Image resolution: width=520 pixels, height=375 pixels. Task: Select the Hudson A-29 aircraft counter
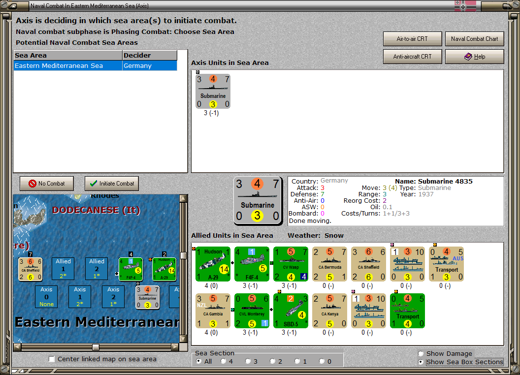coord(213,264)
